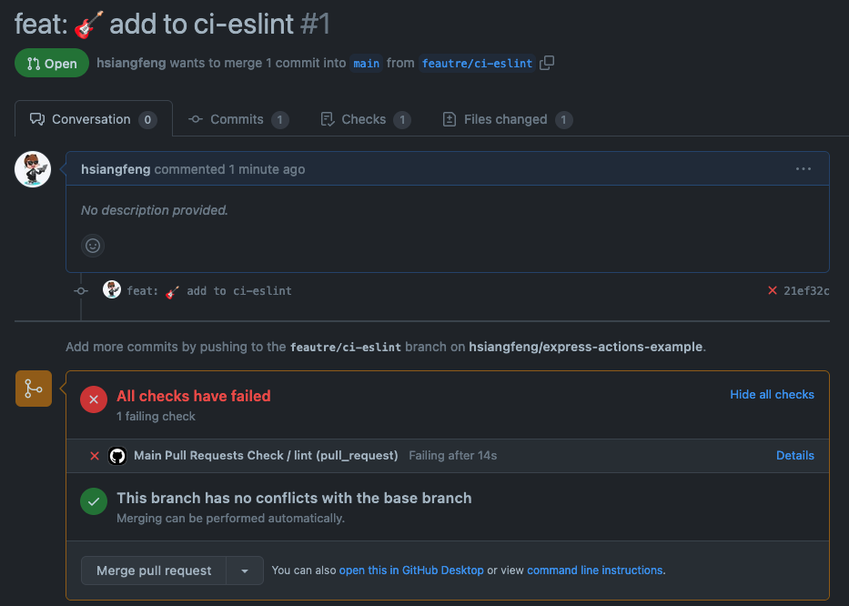Click the GitHub Actions logo beside lint check

click(x=116, y=455)
